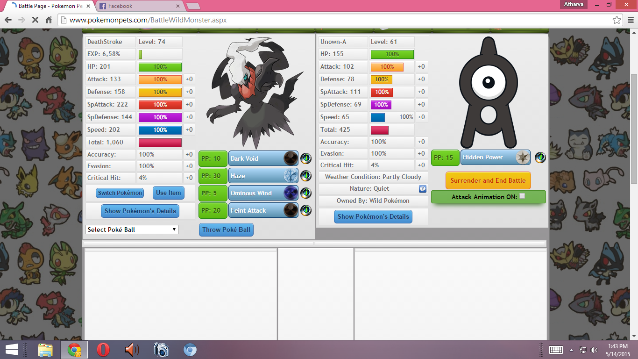
Task: Click the Nature help question mark icon
Action: click(x=422, y=189)
